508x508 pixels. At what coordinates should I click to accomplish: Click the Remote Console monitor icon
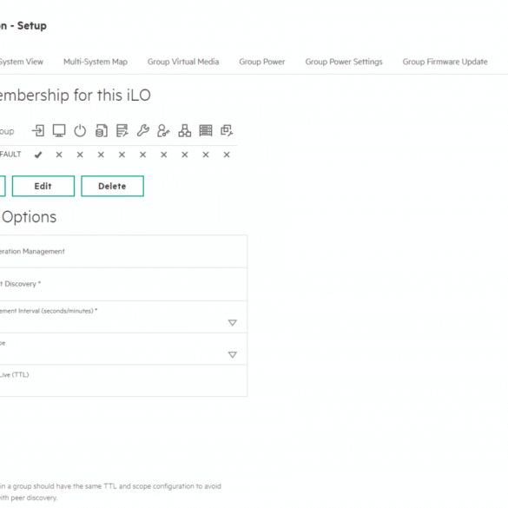click(x=59, y=131)
